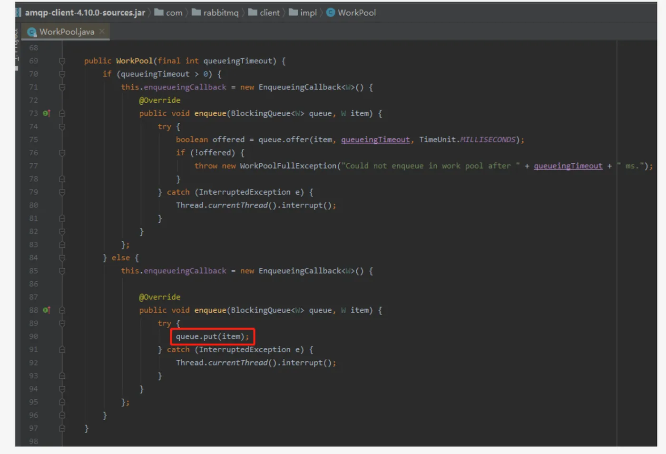Click the @Override annotation on line 87

pyautogui.click(x=159, y=297)
